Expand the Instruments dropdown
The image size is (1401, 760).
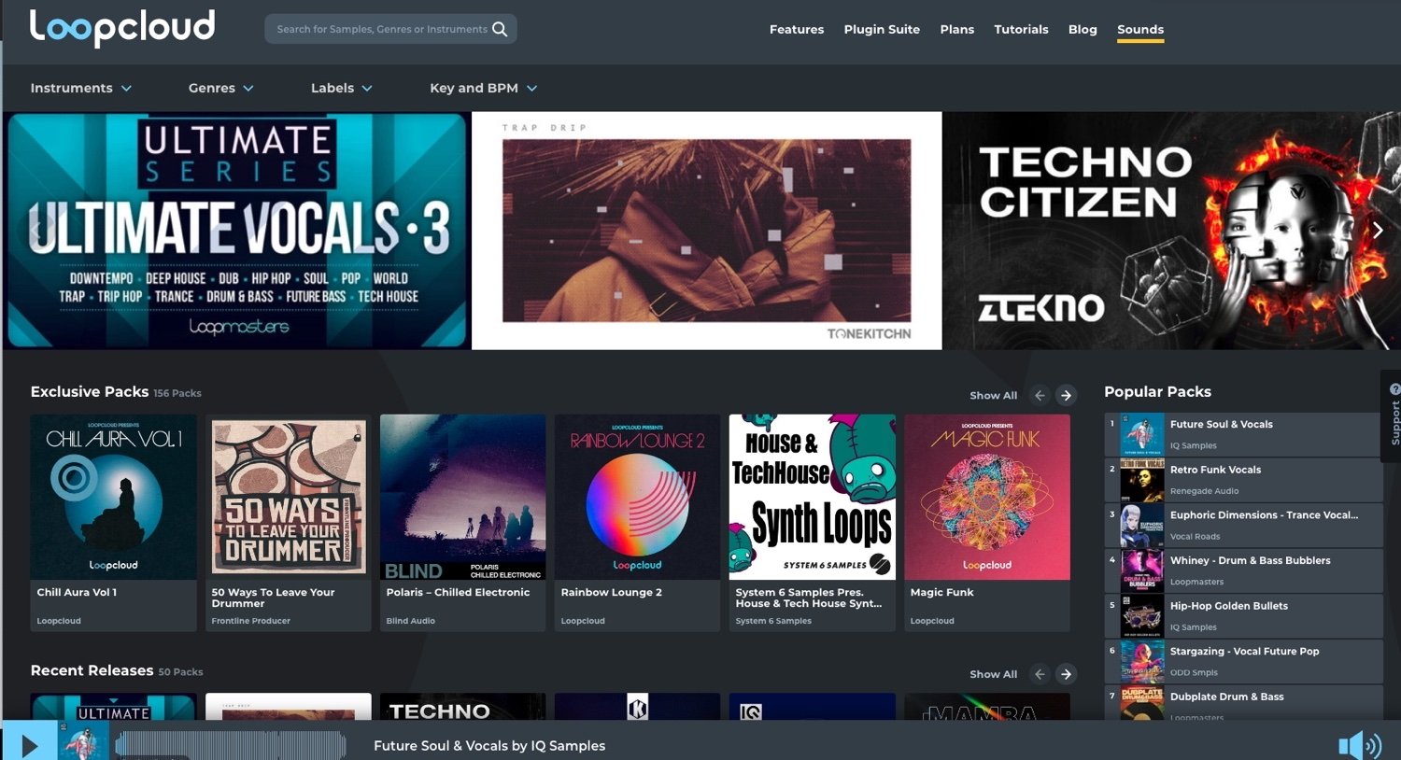(x=80, y=88)
